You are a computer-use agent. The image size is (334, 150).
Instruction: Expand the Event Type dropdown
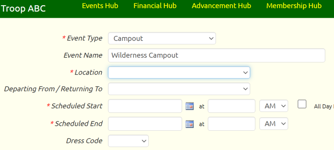162,38
